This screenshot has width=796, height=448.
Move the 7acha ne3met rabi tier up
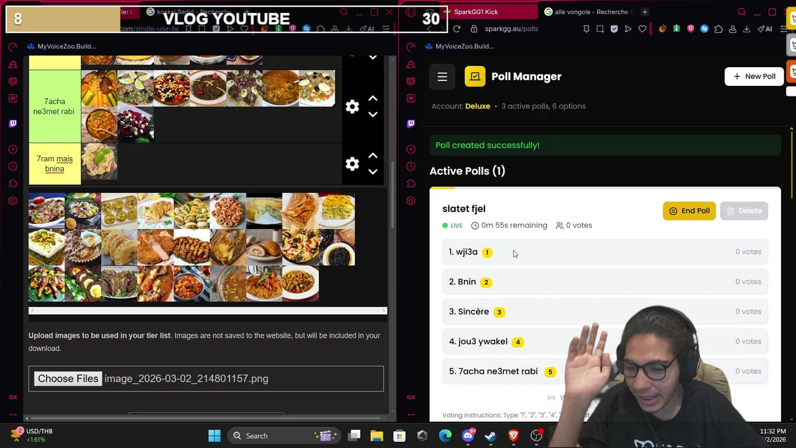373,98
